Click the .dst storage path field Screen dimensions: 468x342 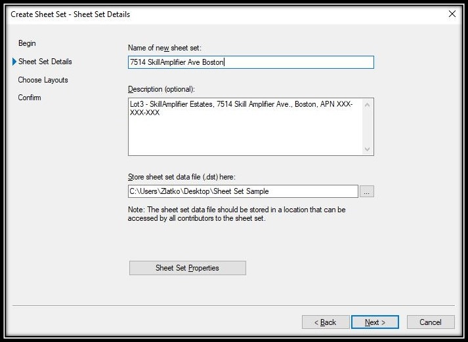243,191
